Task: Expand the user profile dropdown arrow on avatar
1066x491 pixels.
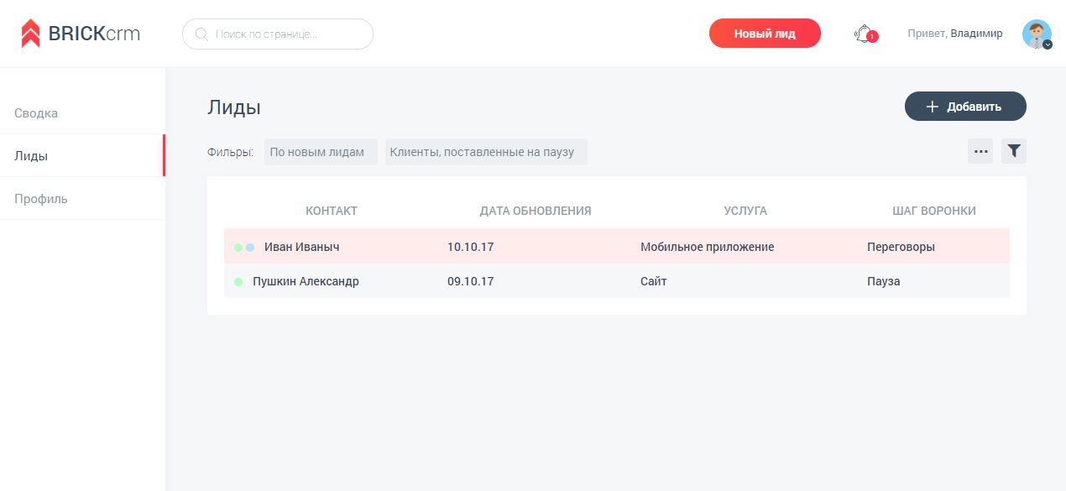Action: click(x=1048, y=44)
